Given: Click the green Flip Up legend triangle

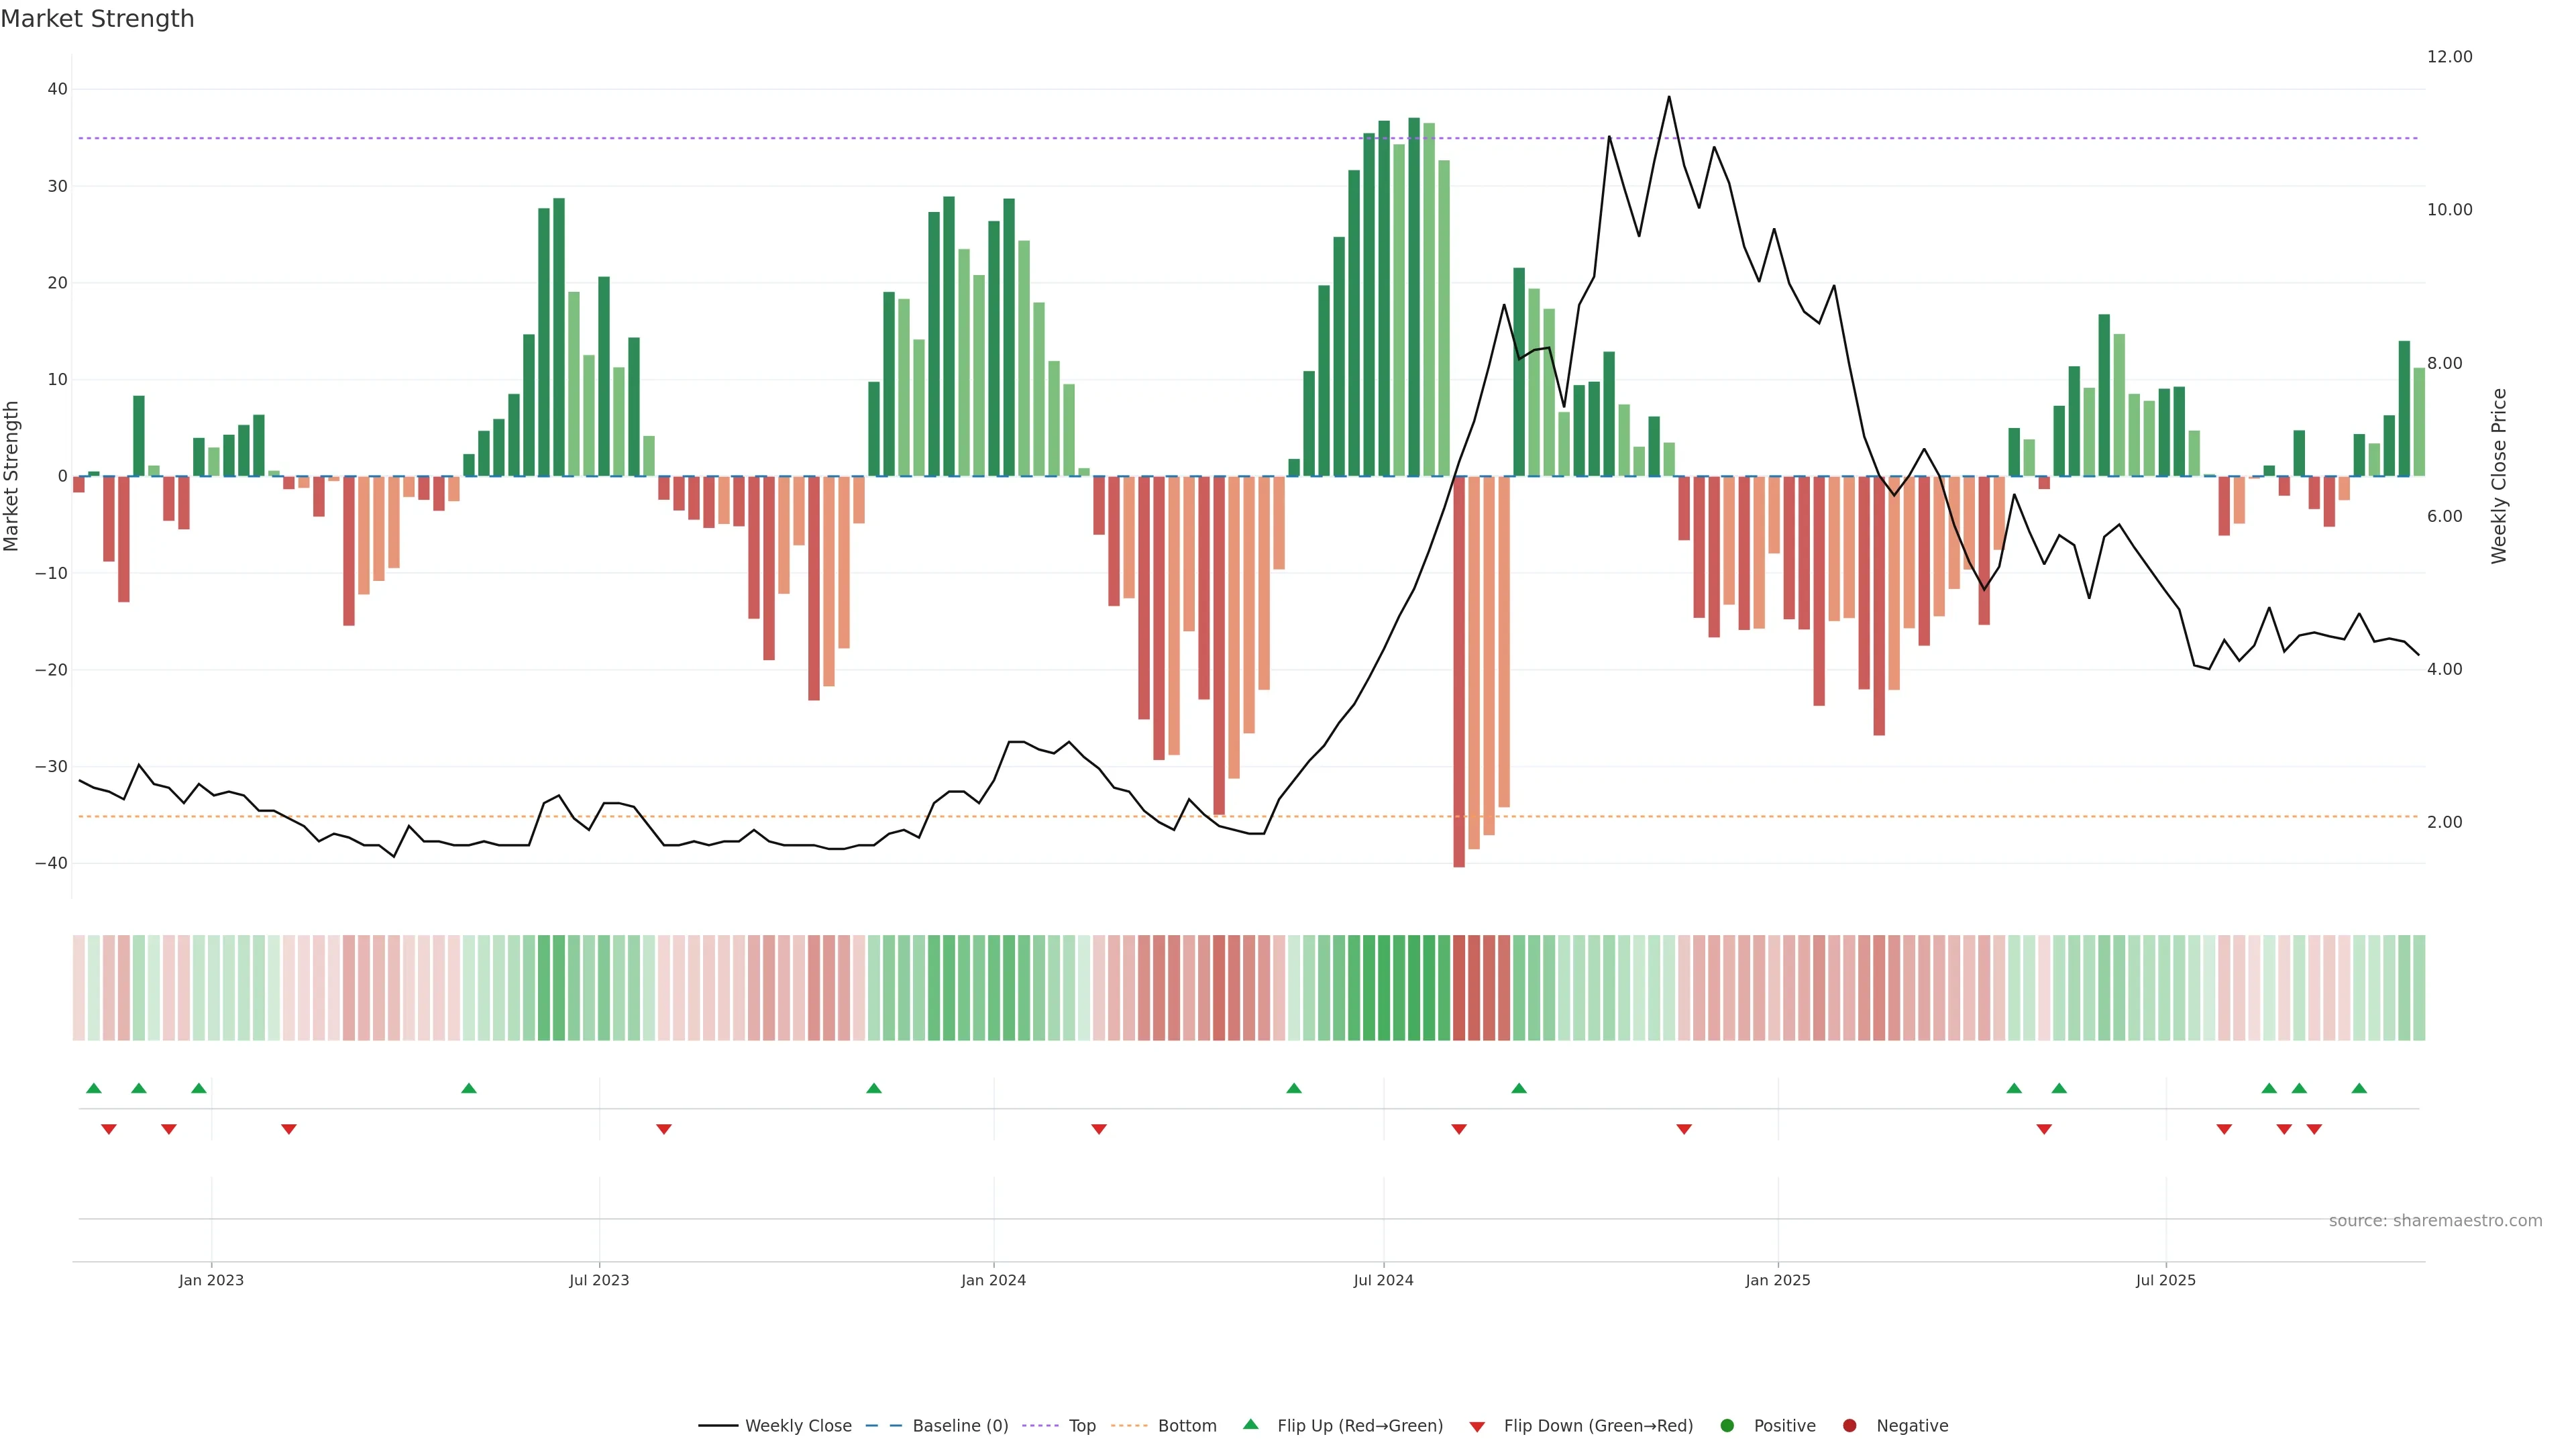Looking at the screenshot, I should 1250,1425.
